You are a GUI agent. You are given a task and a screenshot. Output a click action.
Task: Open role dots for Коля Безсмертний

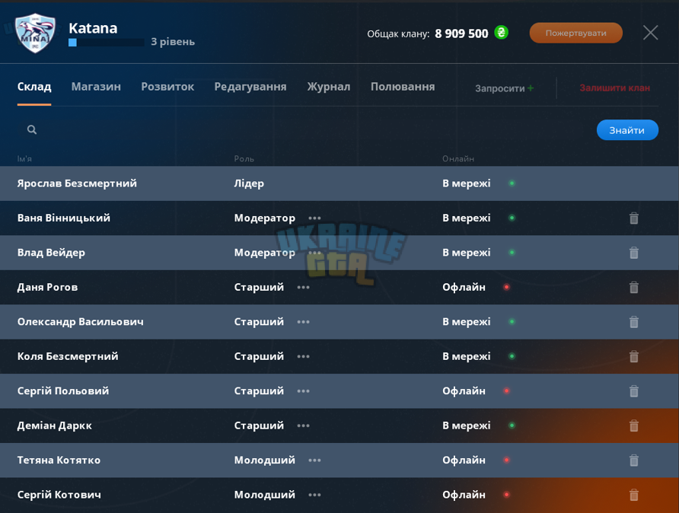click(304, 357)
